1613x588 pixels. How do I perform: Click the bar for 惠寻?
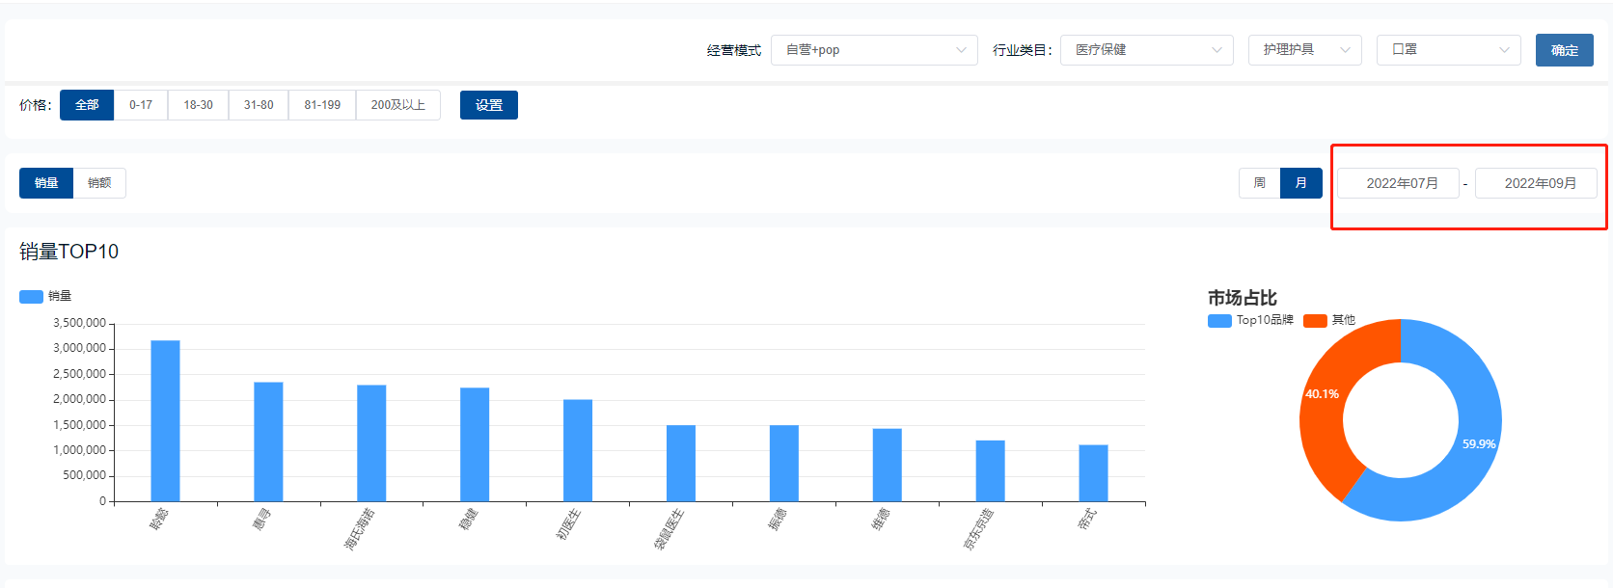[268, 442]
